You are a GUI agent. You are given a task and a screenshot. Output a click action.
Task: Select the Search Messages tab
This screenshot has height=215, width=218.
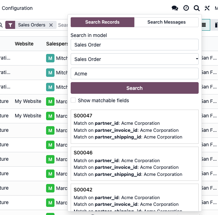(166, 22)
